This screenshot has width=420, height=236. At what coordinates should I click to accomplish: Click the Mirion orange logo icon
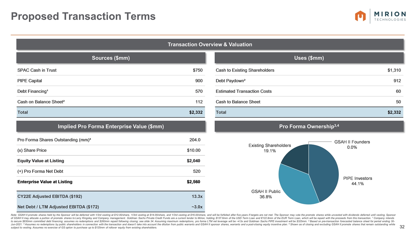[360, 16]
